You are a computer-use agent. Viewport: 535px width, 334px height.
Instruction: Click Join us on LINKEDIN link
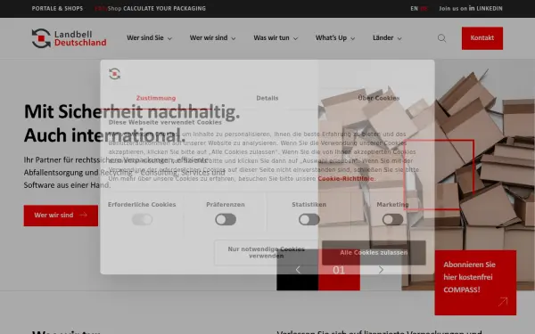[471, 9]
